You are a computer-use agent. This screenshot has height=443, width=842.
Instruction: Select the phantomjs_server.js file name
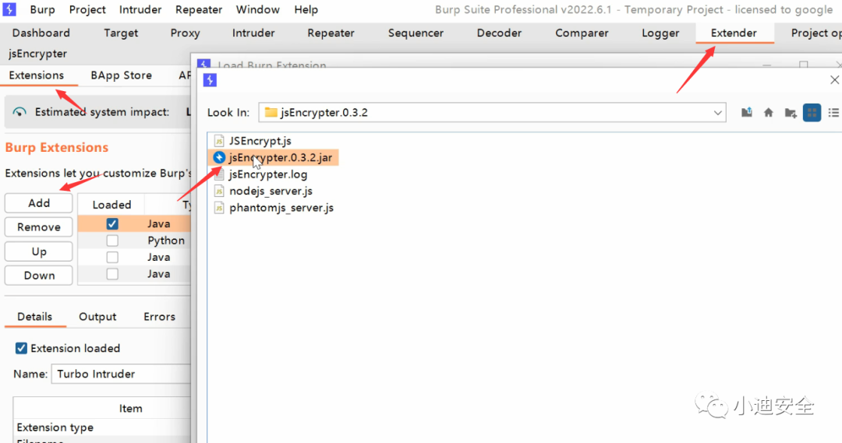[281, 208]
